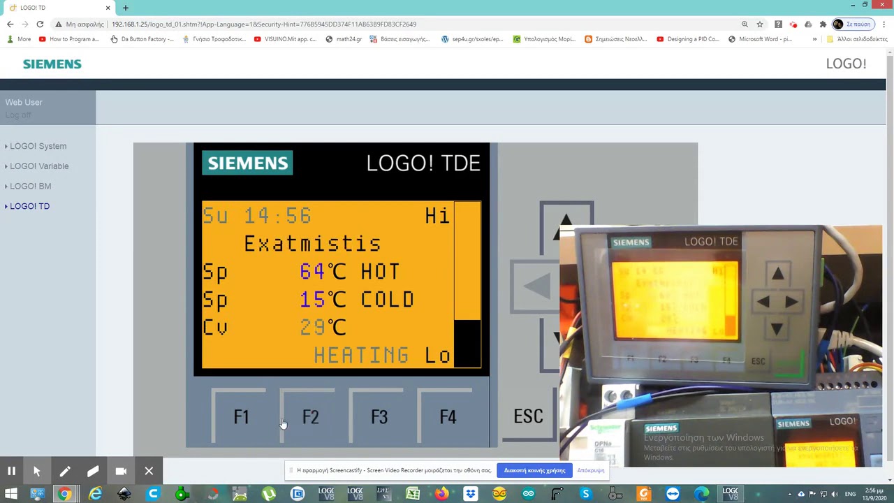Viewport: 894px width, 503px height.
Task: Click the Απόκρυψη hide link
Action: (590, 470)
